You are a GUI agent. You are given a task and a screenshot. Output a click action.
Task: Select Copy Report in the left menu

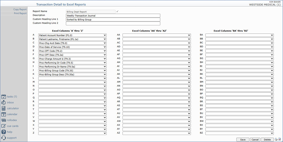20,9
